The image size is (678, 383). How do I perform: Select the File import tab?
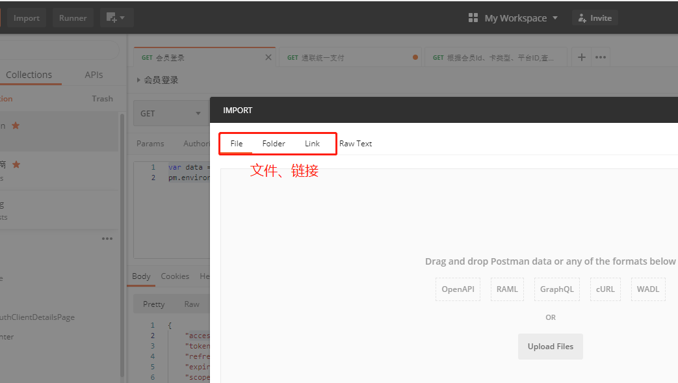point(237,143)
